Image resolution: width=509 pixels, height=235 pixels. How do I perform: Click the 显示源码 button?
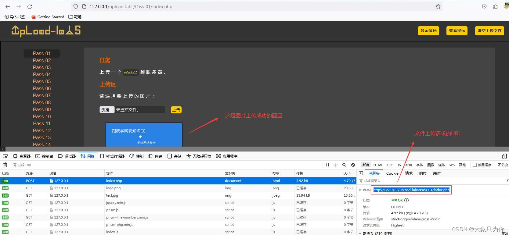[428, 30]
